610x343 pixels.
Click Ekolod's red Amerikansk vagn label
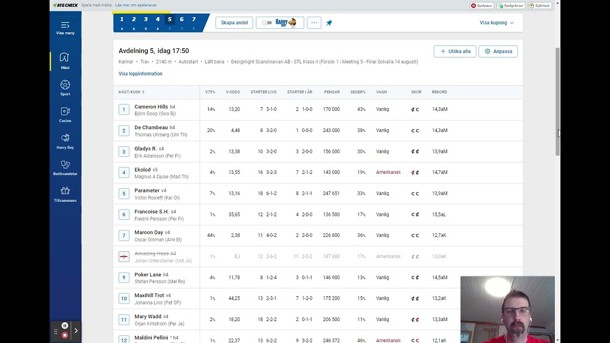coord(388,172)
